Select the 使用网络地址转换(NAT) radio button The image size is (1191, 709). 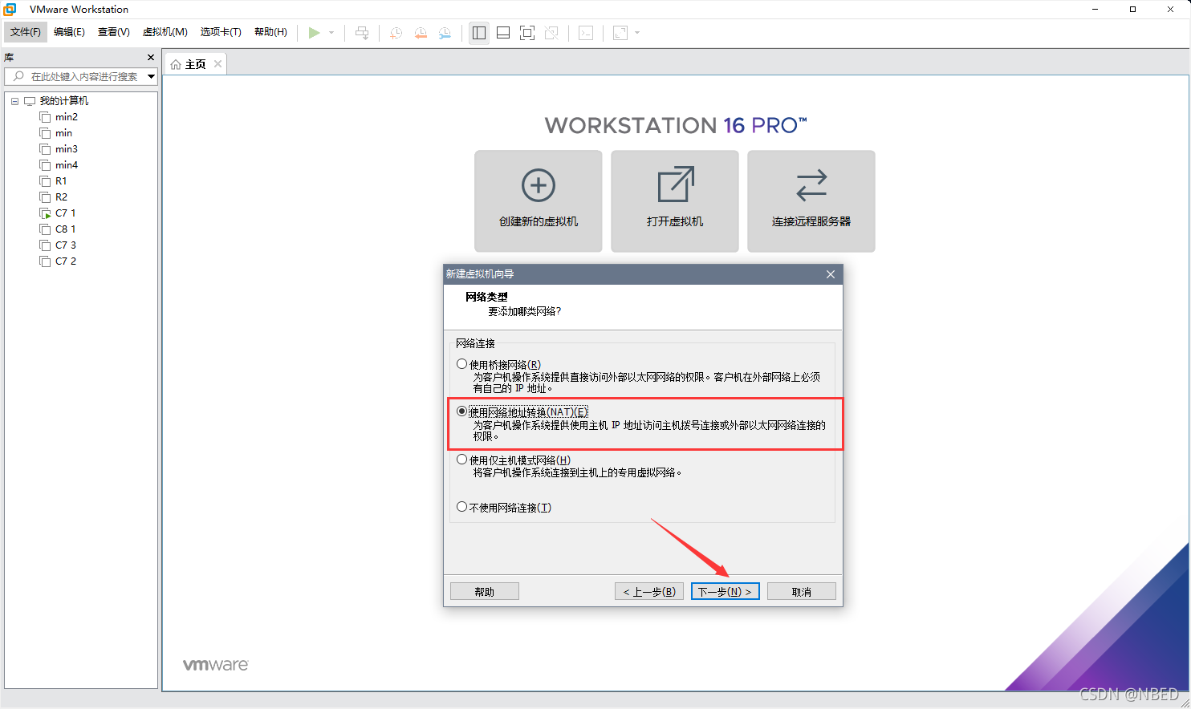coord(462,411)
